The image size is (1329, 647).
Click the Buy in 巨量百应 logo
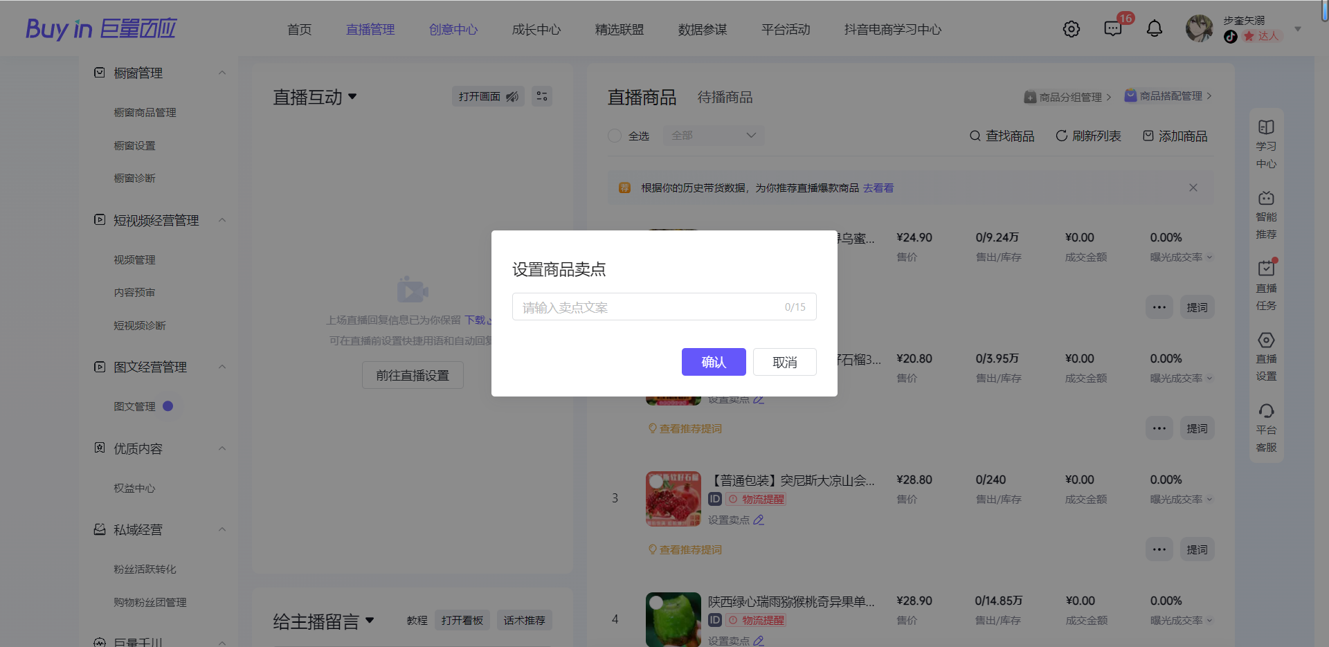click(x=101, y=29)
